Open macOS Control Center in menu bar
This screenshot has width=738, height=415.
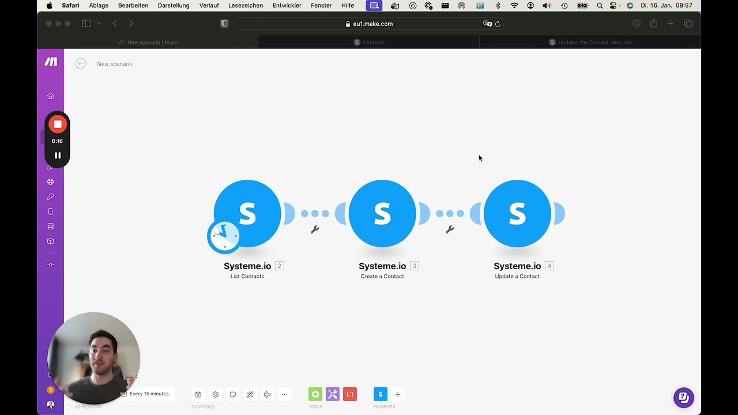(x=614, y=5)
